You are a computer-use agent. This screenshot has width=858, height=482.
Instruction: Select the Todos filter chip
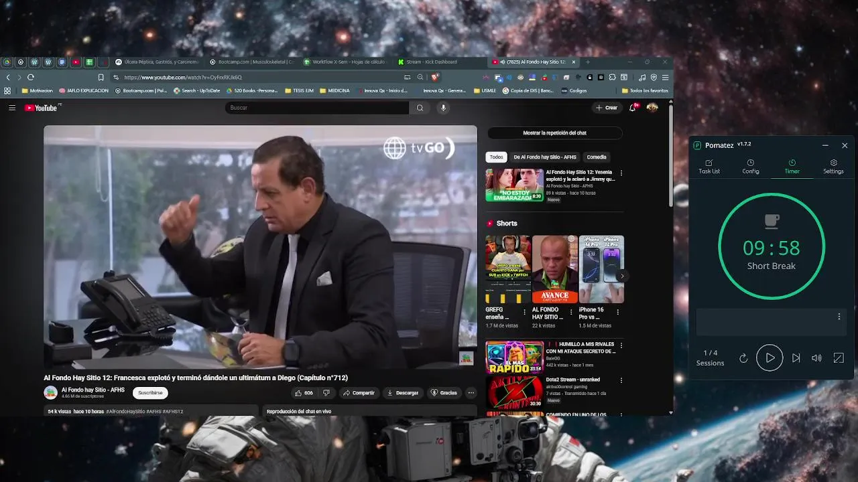pos(496,157)
